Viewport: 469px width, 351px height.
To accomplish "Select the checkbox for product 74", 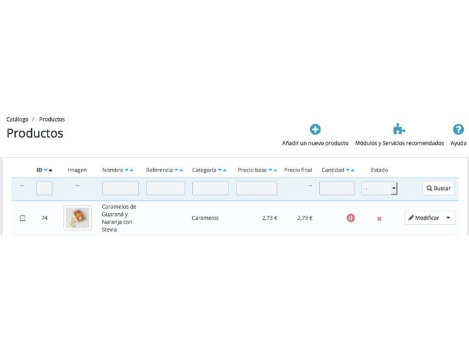I will [x=22, y=218].
